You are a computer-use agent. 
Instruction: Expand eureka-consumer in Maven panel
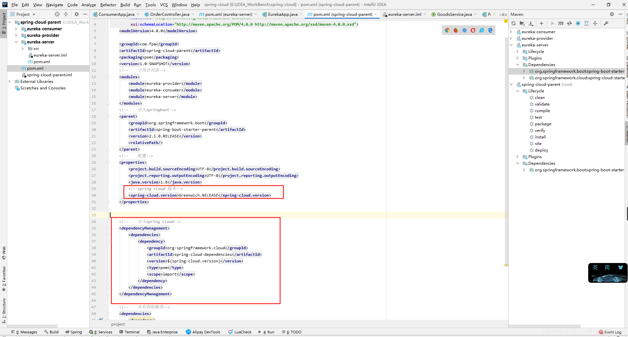(511, 32)
